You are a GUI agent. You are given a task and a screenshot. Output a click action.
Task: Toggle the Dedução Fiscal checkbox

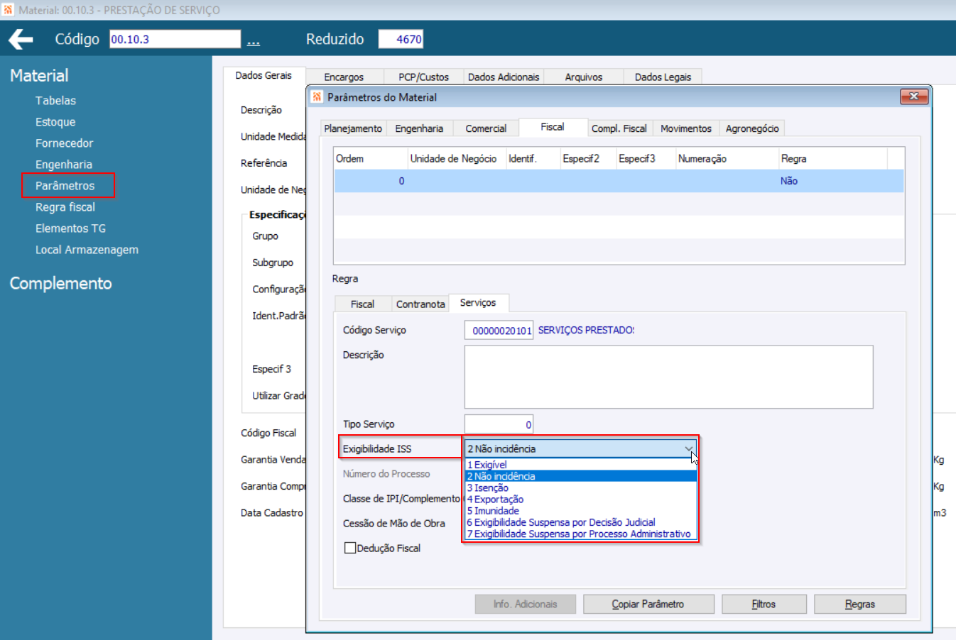pos(349,548)
